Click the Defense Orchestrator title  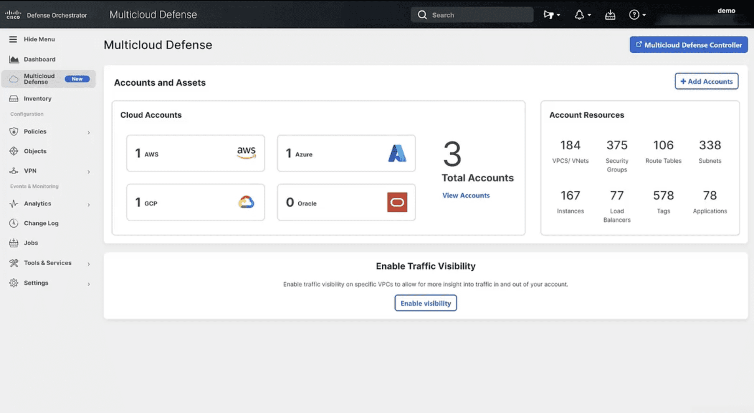coord(57,15)
